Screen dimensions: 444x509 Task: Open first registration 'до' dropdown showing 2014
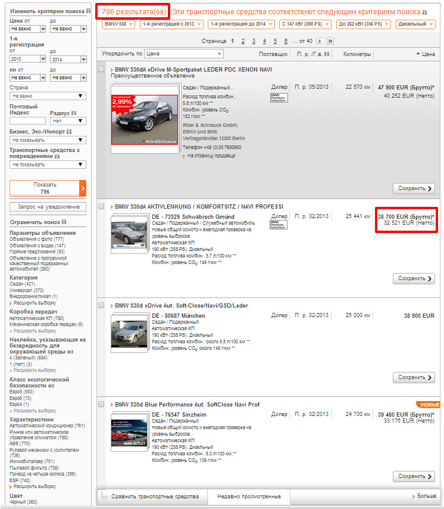68,60
